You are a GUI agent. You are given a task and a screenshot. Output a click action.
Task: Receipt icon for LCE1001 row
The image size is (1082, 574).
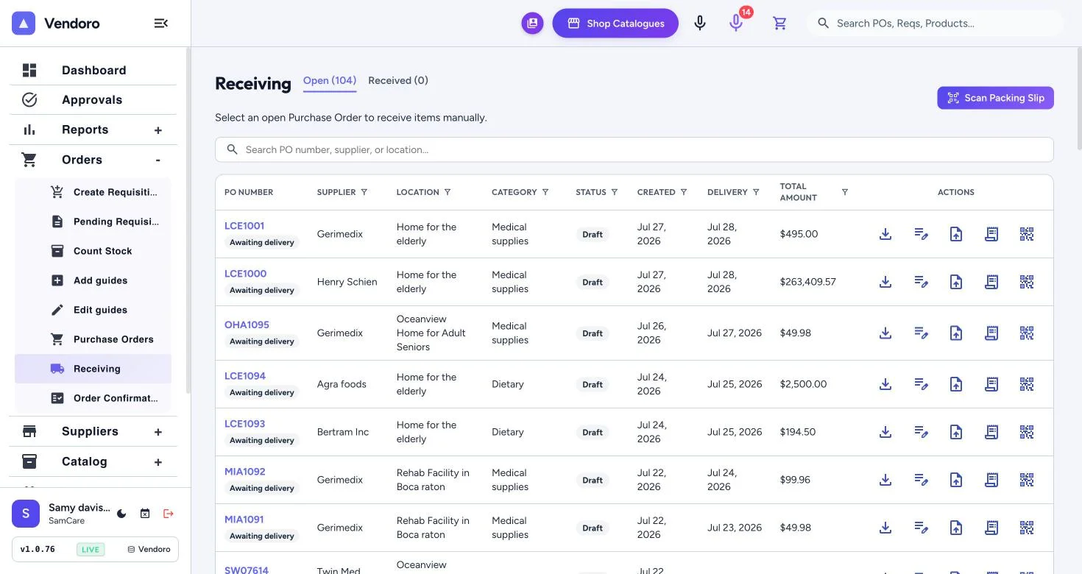click(x=991, y=234)
